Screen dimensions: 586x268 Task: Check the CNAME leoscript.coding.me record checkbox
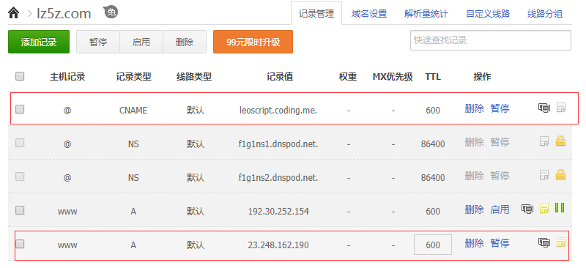coord(20,109)
